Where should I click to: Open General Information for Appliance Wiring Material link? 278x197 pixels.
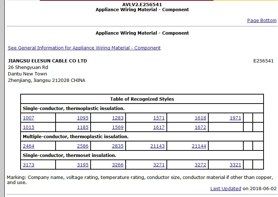click(84, 48)
